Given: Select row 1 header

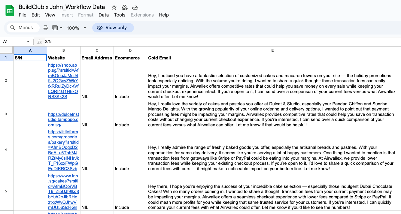Looking at the screenshot, I should pyautogui.click(x=7, y=58).
